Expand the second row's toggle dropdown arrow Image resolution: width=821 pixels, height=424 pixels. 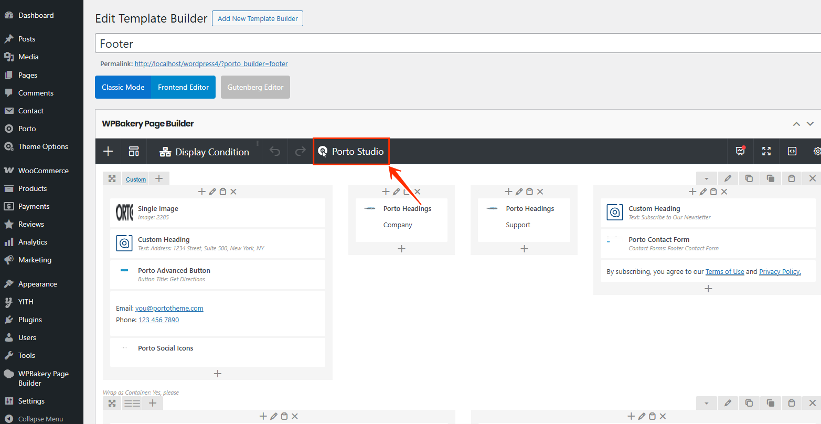707,403
